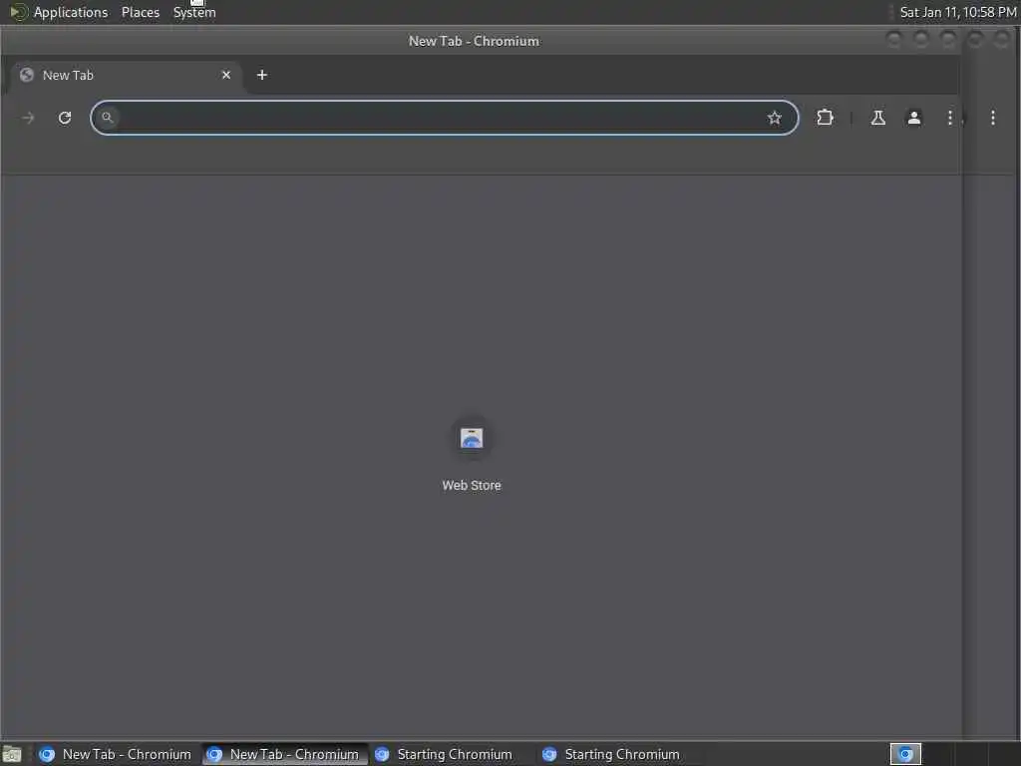Open the System menu
The height and width of the screenshot is (766, 1021).
[x=194, y=12]
